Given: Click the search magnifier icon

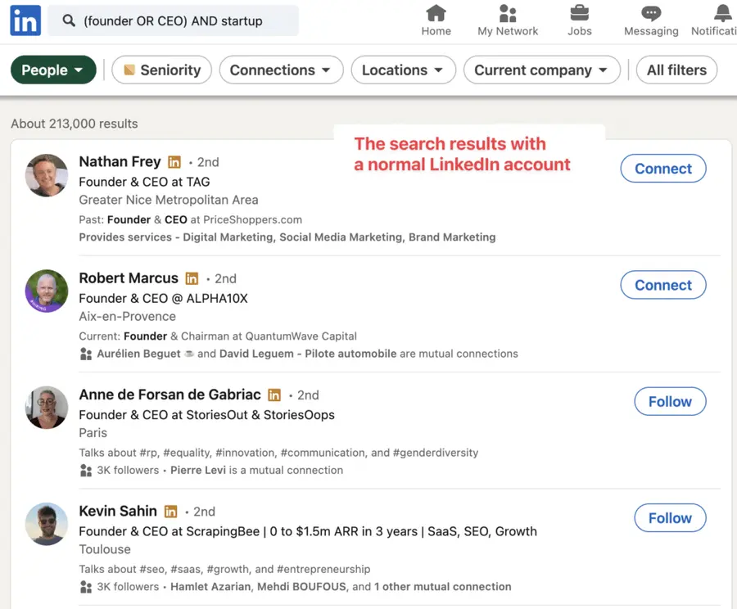Looking at the screenshot, I should pyautogui.click(x=68, y=20).
